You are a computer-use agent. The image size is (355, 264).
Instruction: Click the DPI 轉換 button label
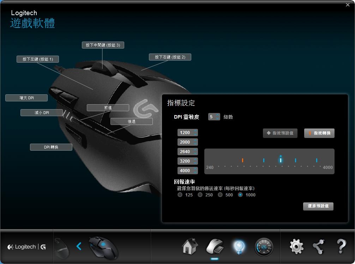(x=51, y=147)
